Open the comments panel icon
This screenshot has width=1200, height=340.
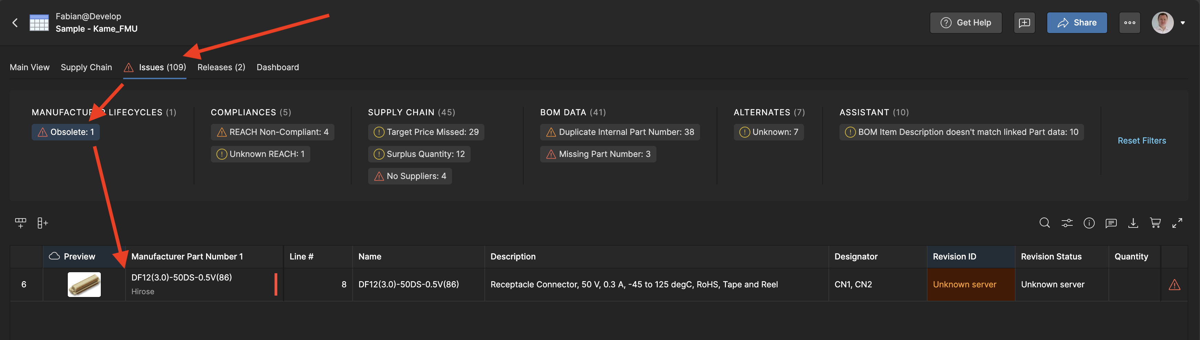click(x=1112, y=223)
